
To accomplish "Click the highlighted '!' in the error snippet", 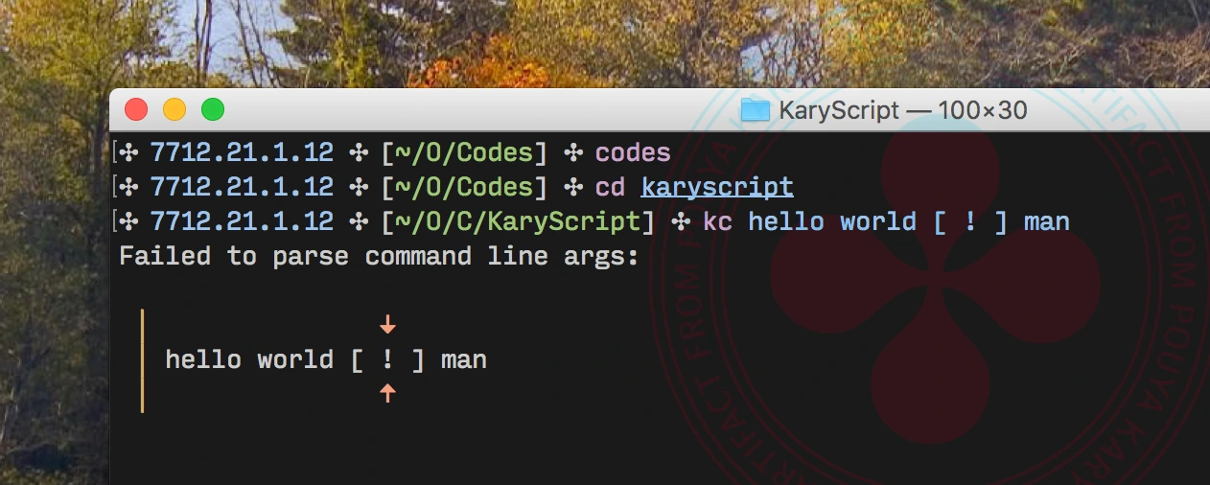I will coord(387,360).
